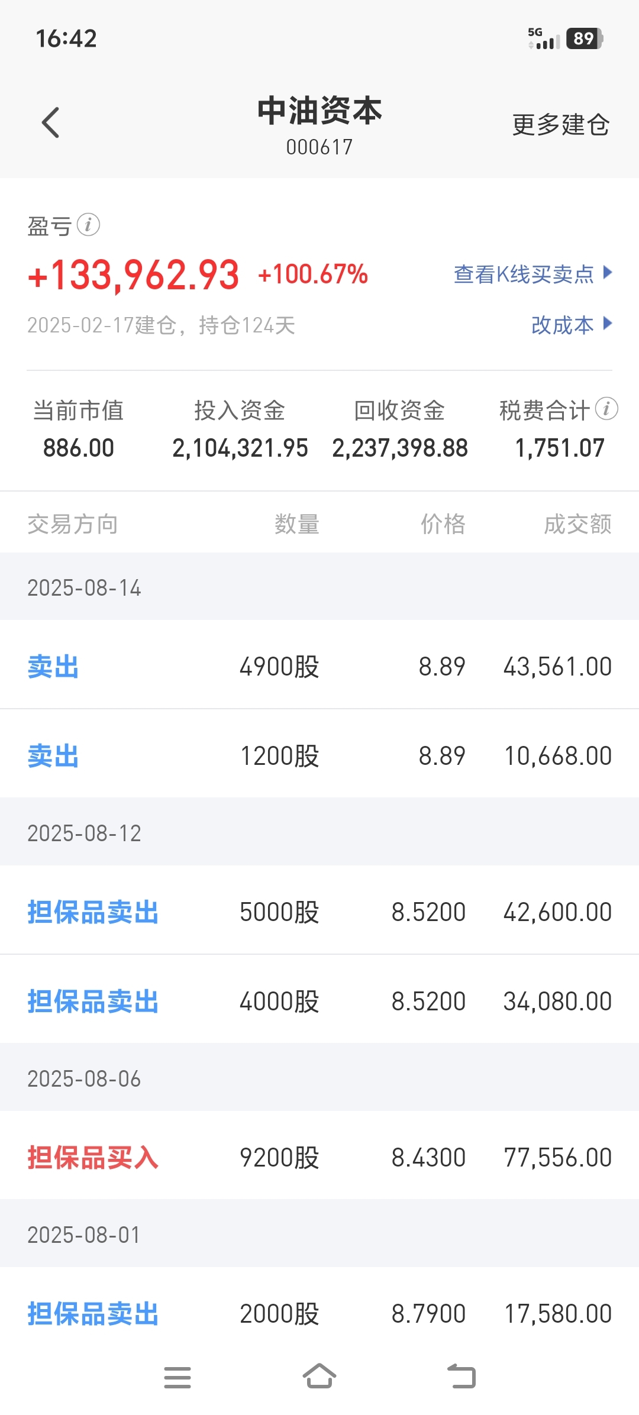Tap the 当前市值 value 886.00

pyautogui.click(x=79, y=448)
